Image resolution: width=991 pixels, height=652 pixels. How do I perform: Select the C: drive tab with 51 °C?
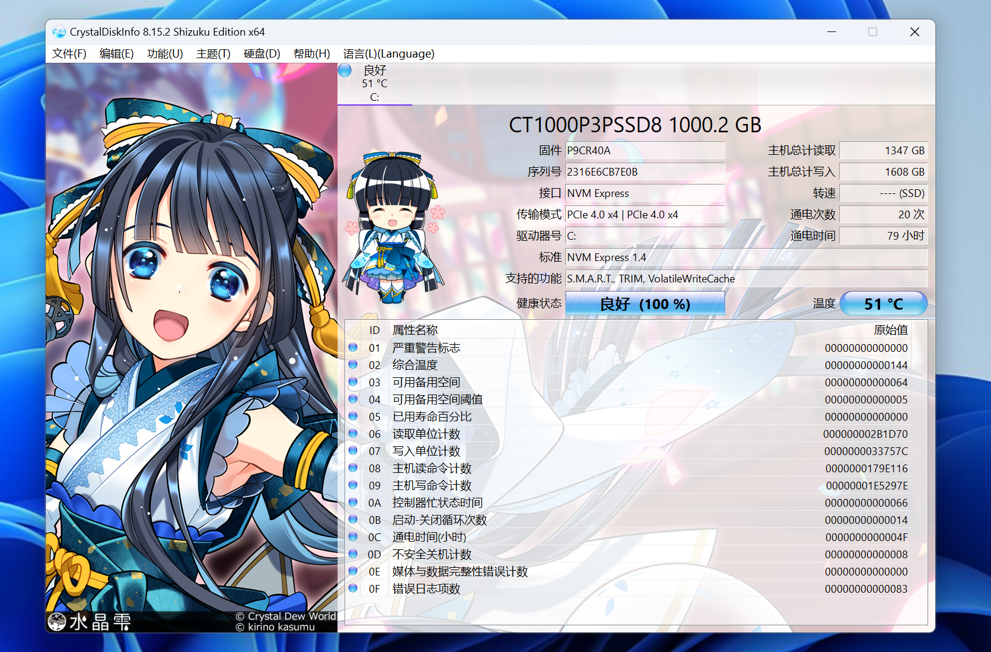click(375, 84)
